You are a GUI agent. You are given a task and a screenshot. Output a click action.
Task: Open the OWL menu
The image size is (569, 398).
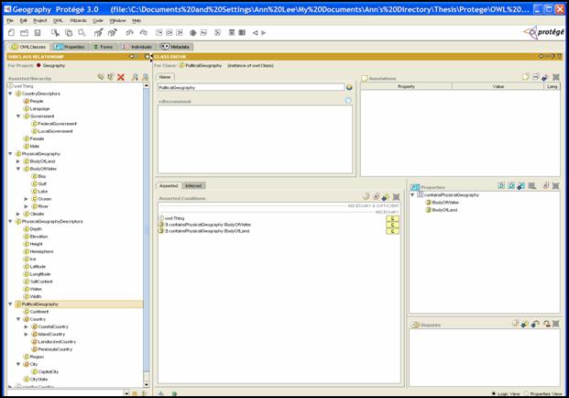tap(58, 21)
